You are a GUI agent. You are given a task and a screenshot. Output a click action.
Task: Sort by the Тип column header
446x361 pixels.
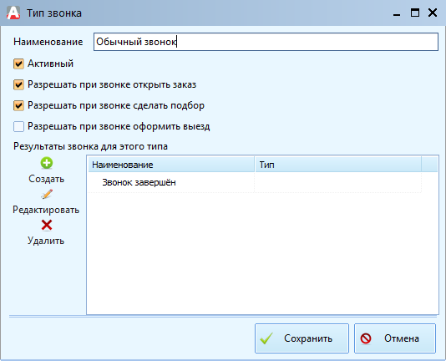point(338,165)
